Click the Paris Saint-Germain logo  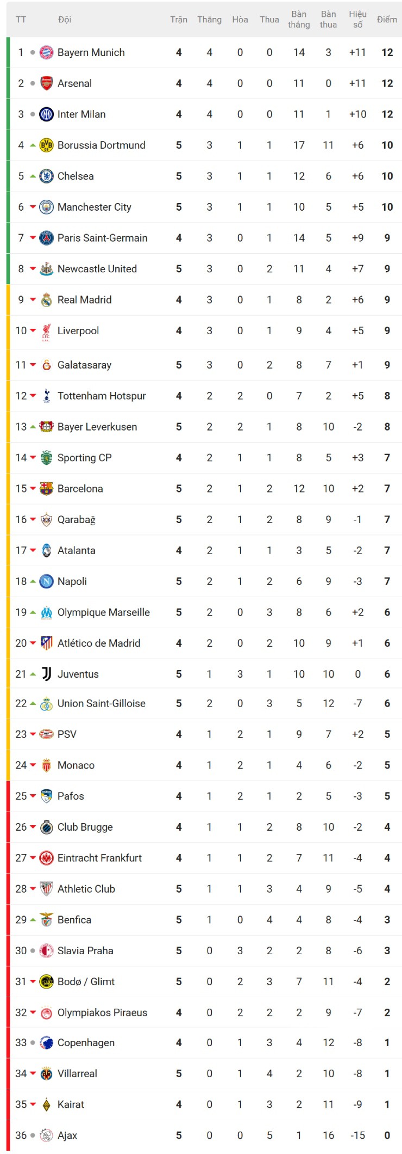click(46, 238)
